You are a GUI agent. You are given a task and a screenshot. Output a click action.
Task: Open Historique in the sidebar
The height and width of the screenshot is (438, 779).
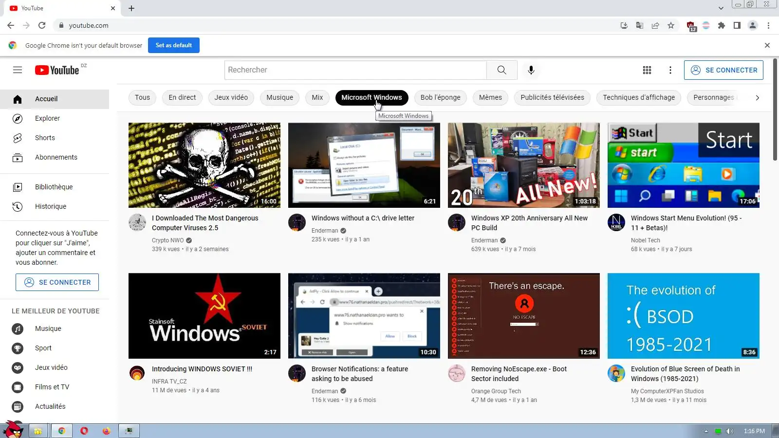click(55, 206)
